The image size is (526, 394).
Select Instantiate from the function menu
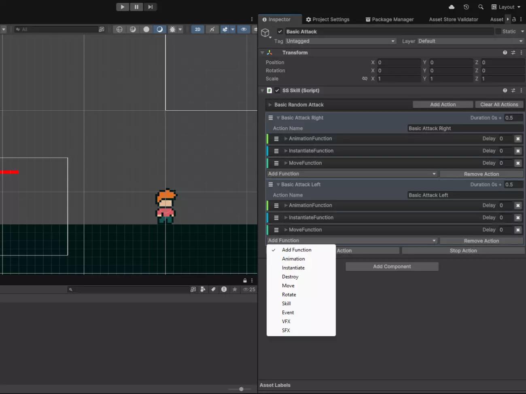(293, 268)
